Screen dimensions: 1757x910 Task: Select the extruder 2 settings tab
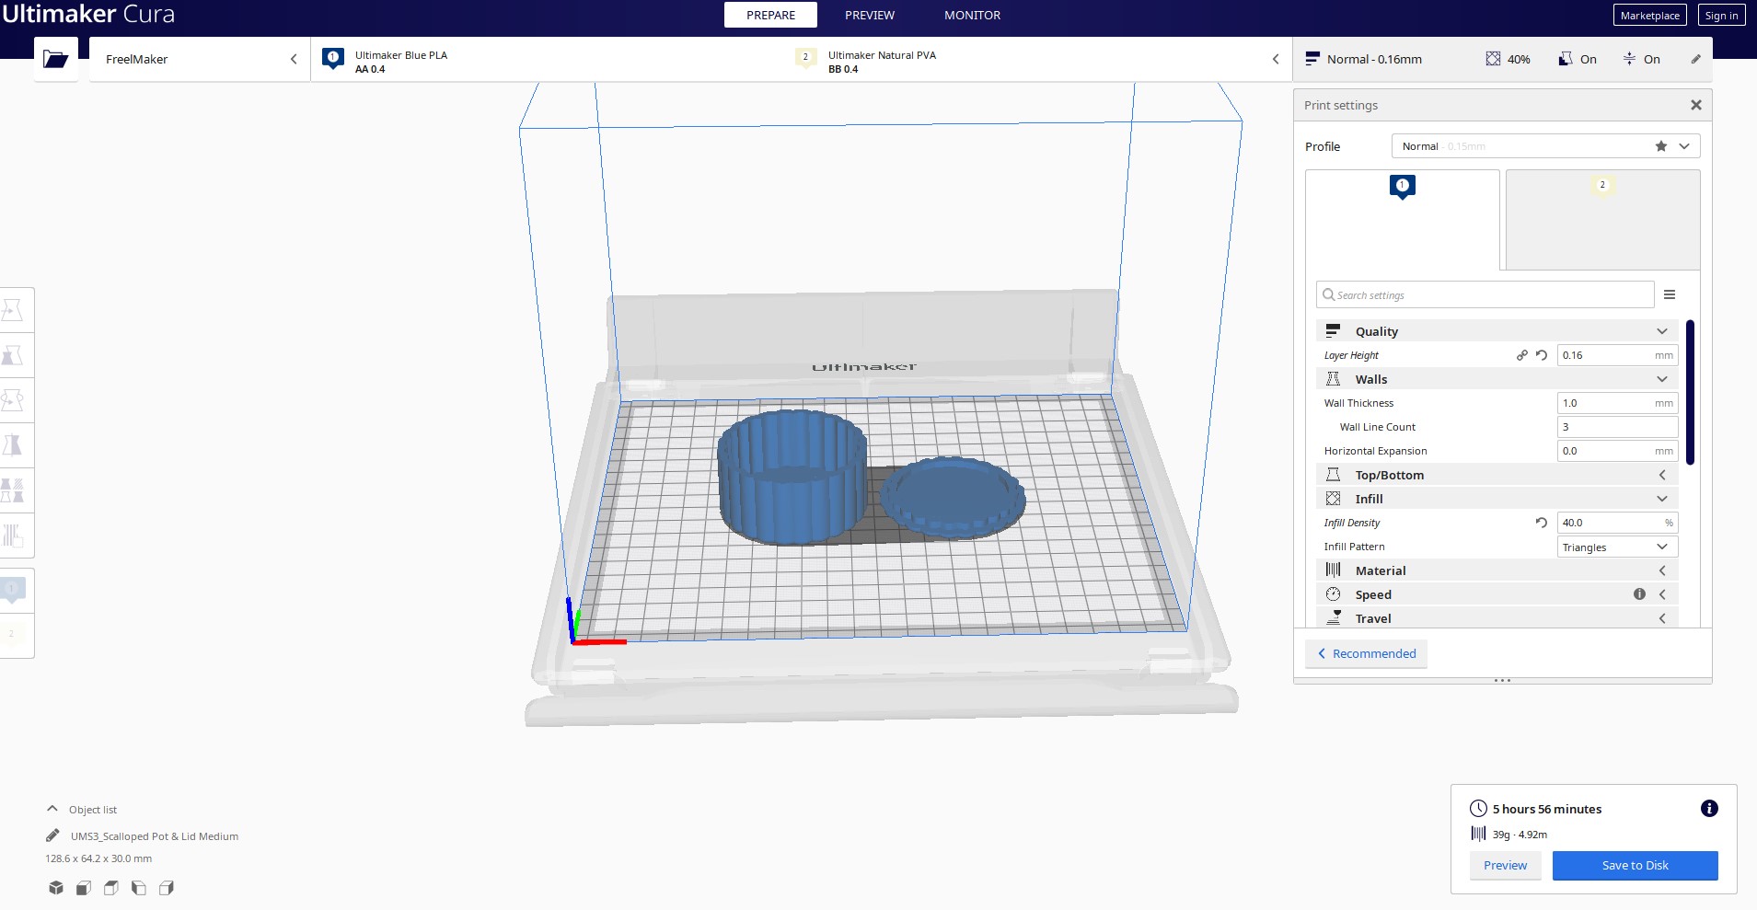tap(1602, 220)
